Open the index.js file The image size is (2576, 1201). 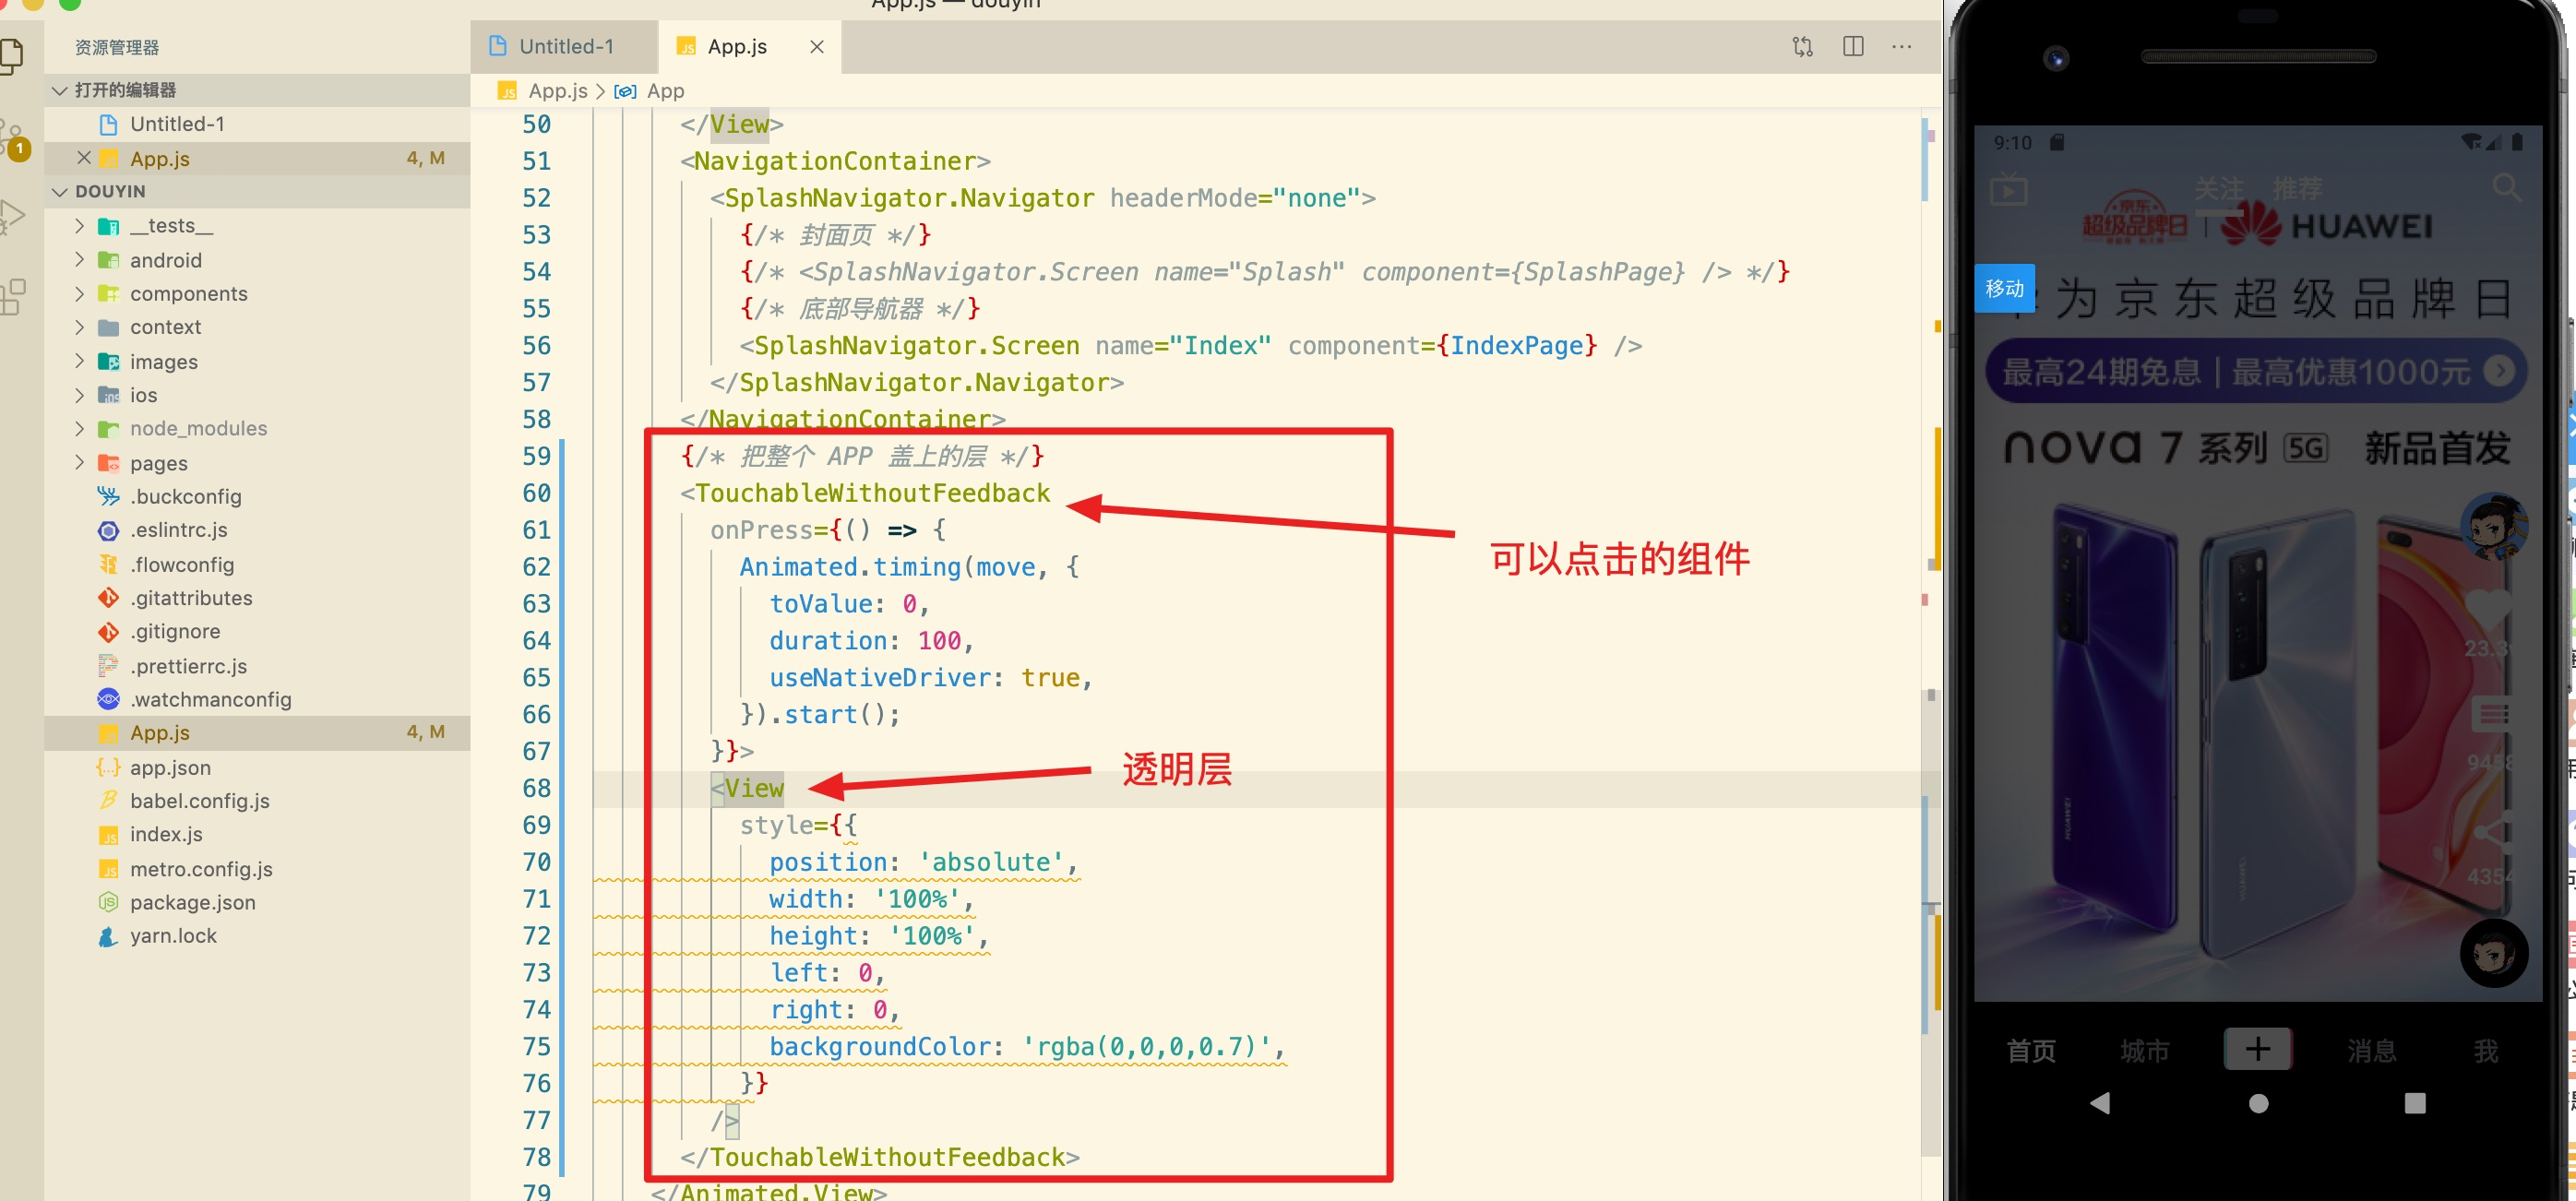click(x=258, y=834)
